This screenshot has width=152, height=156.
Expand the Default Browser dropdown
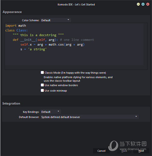(89, 117)
